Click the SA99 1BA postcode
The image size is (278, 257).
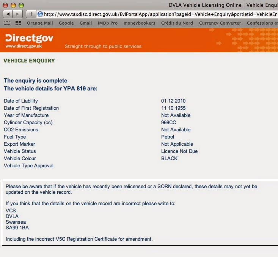click(17, 227)
